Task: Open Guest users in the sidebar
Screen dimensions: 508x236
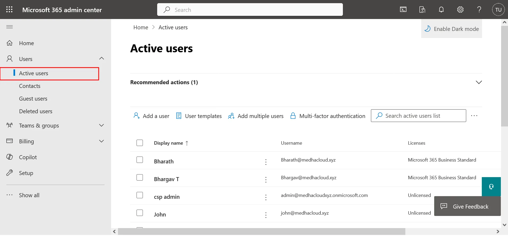Action: tap(33, 99)
